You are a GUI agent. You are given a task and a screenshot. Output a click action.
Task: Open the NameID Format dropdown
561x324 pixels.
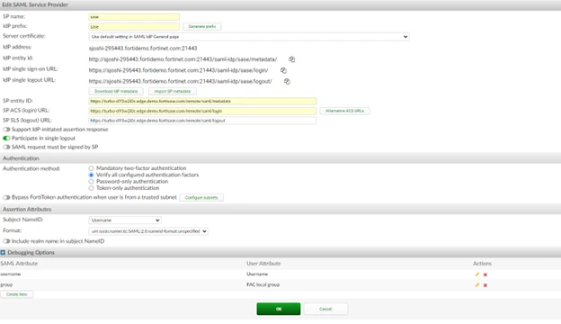point(148,231)
